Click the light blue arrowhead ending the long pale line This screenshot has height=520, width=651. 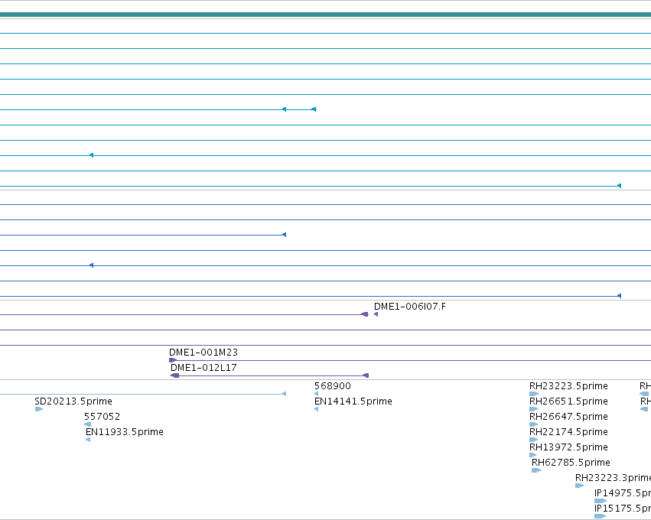(284, 394)
